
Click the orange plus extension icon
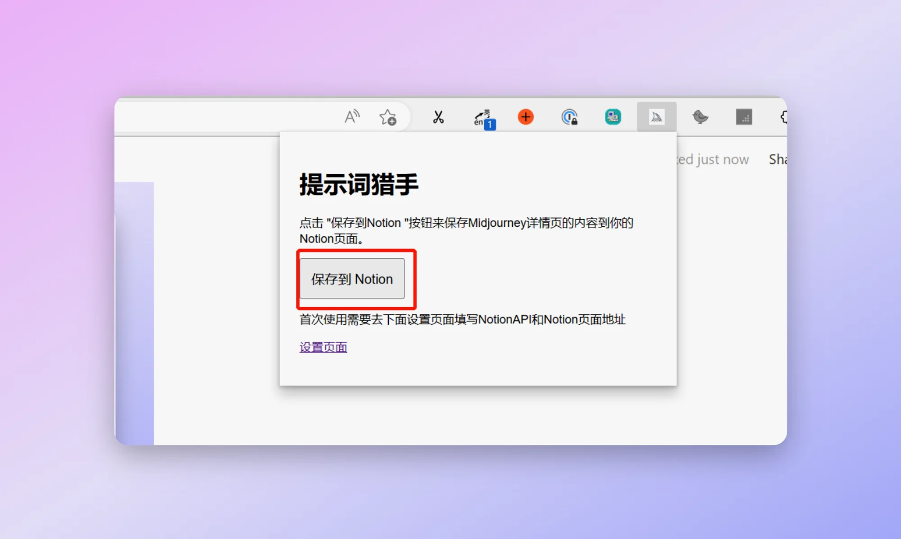coord(525,117)
